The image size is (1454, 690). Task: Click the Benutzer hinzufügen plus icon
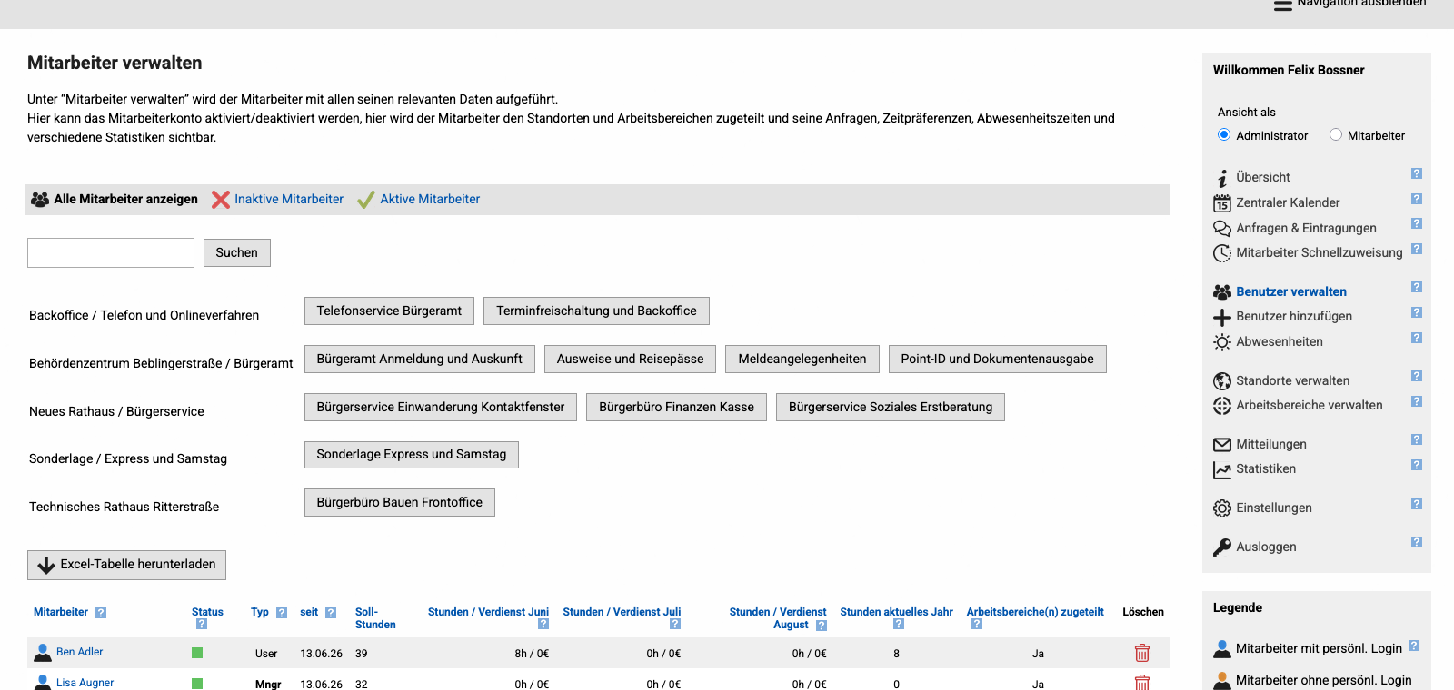1222,317
